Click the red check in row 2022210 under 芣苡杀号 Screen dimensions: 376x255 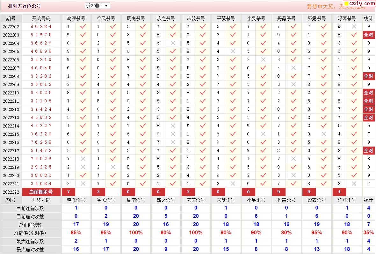tap(203, 93)
